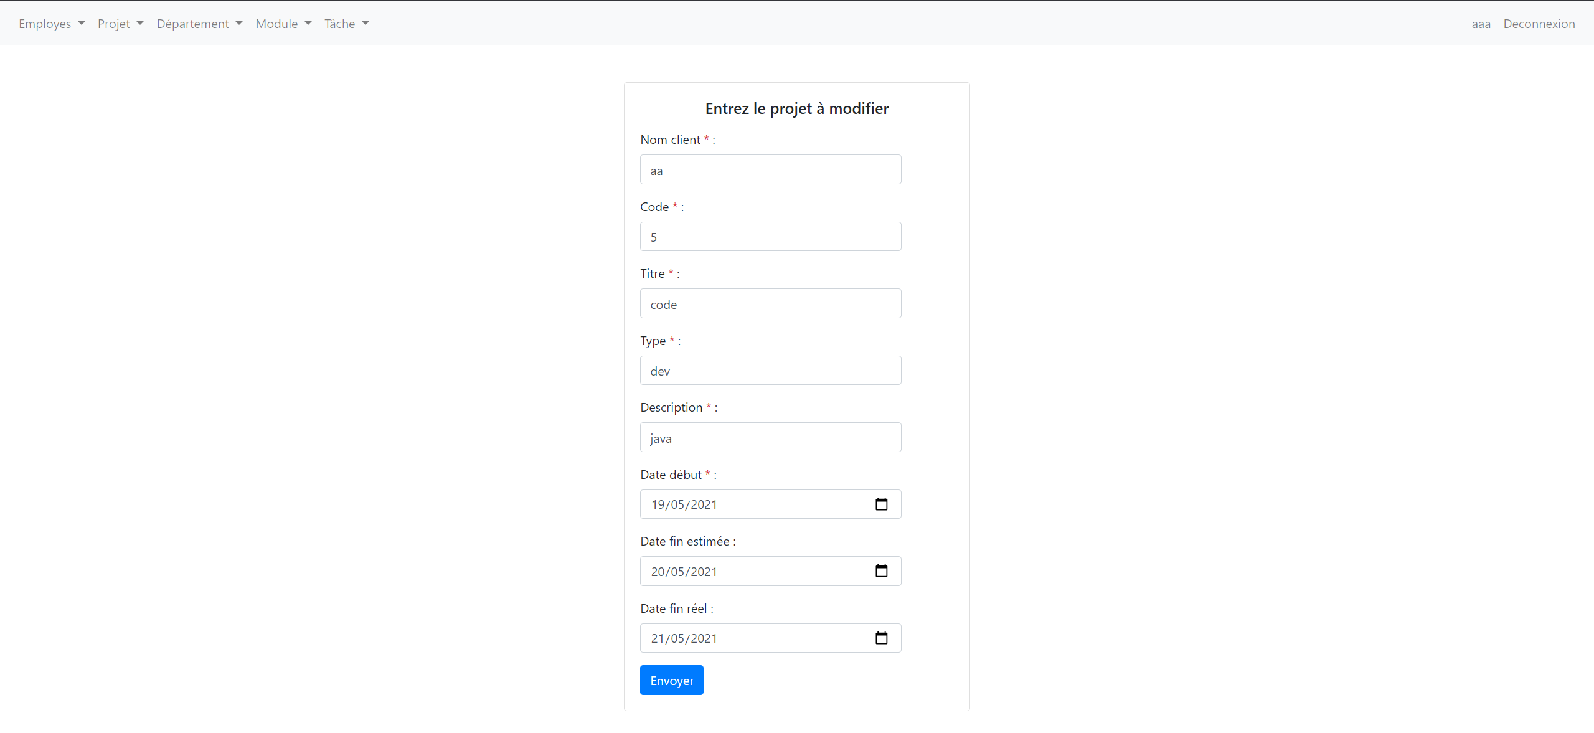Expand the Projet navigation dropdown
Image resolution: width=1594 pixels, height=733 pixels.
coord(120,23)
